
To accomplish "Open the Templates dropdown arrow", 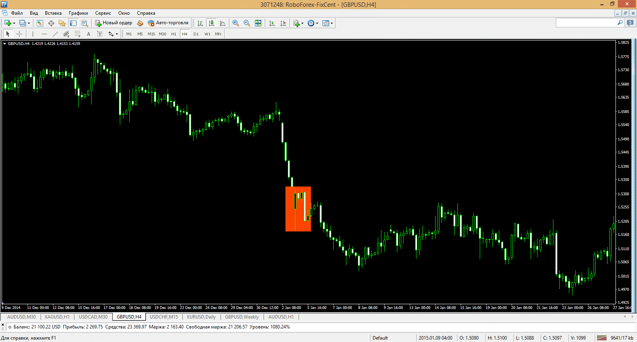I will pyautogui.click(x=332, y=23).
